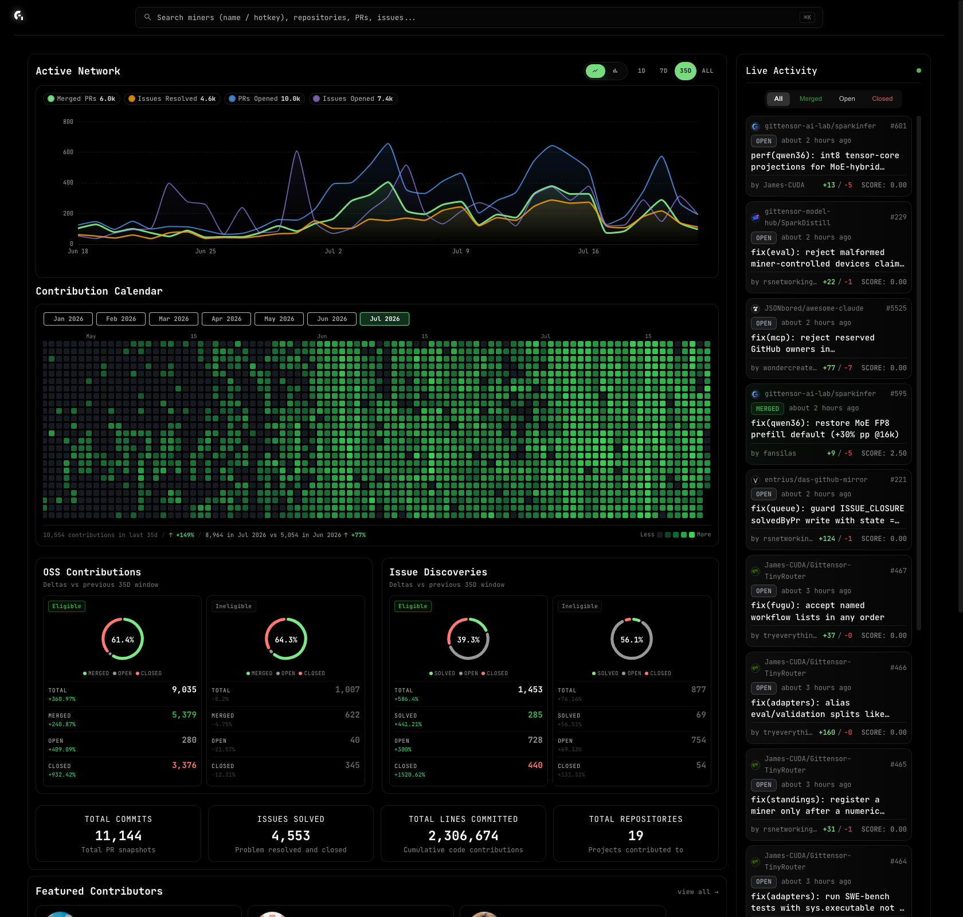The height and width of the screenshot is (917, 963).
Task: Click OSS Ineligible 64.3% donut chart
Action: coord(286,639)
